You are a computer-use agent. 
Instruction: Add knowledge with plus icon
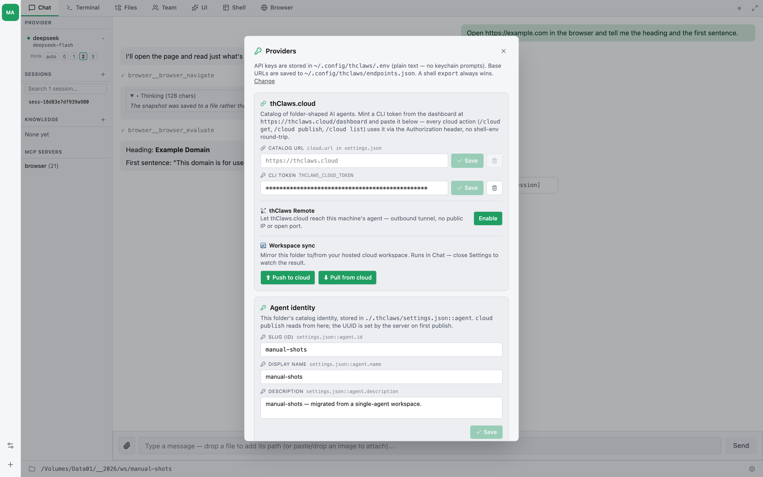click(103, 120)
